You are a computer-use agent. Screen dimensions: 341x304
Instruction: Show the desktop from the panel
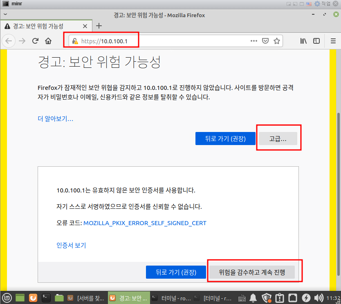click(x=20, y=298)
